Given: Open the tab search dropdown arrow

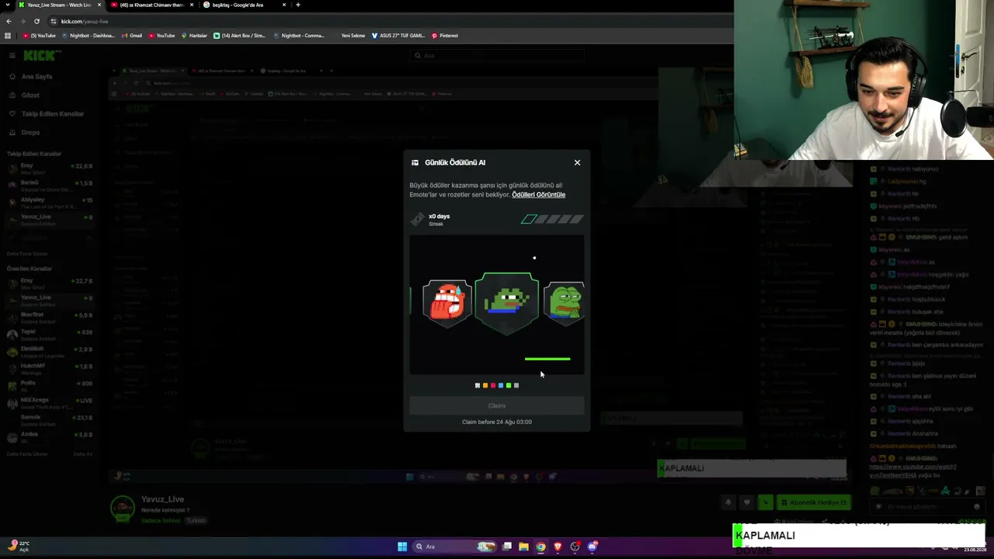Looking at the screenshot, I should [x=6, y=5].
